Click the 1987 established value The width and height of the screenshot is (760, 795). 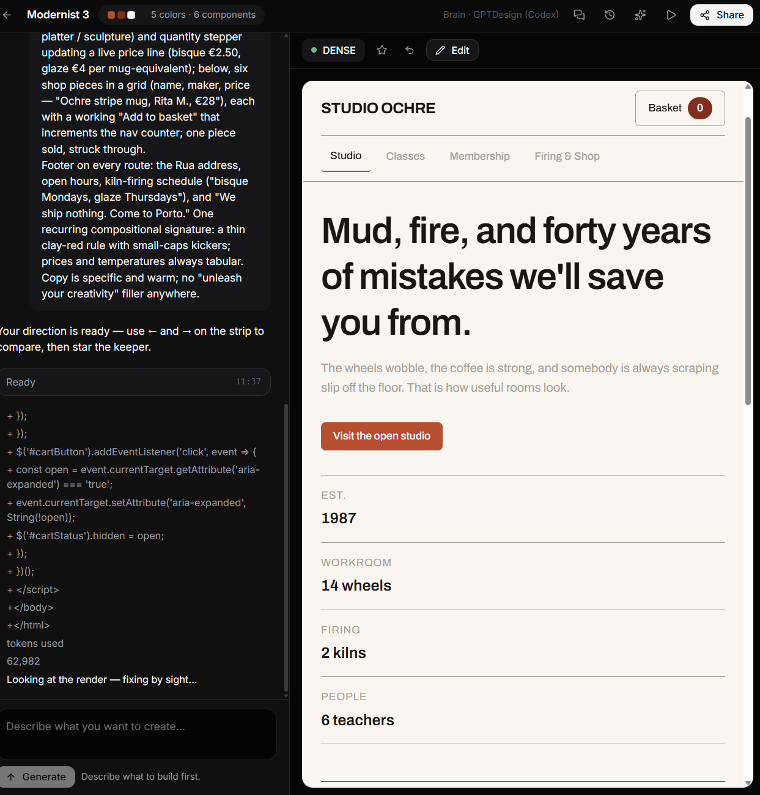coord(339,518)
